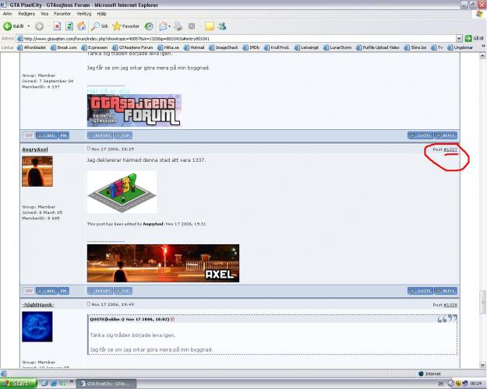The width and height of the screenshot is (487, 389).
Task: Click OFF status button under AngryAxel's post
Action: (x=29, y=291)
